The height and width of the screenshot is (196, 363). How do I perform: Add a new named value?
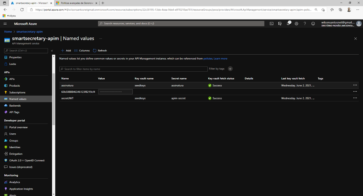(66, 51)
